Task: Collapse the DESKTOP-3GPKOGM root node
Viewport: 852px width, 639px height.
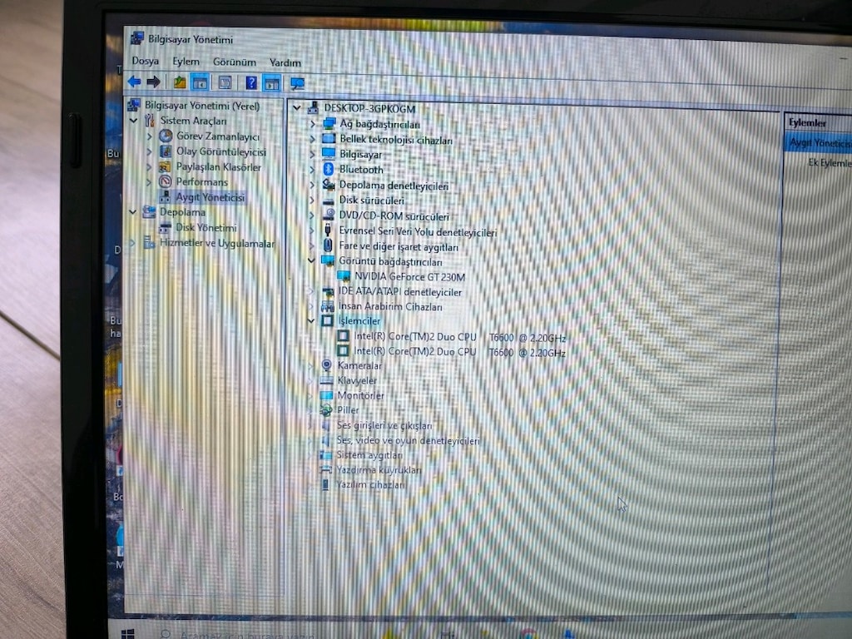Action: click(x=297, y=107)
